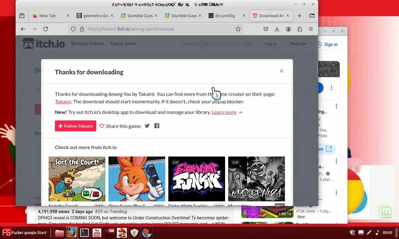Open the Pocket save icon
Viewport: 399px width, 239px height.
[x=266, y=29]
